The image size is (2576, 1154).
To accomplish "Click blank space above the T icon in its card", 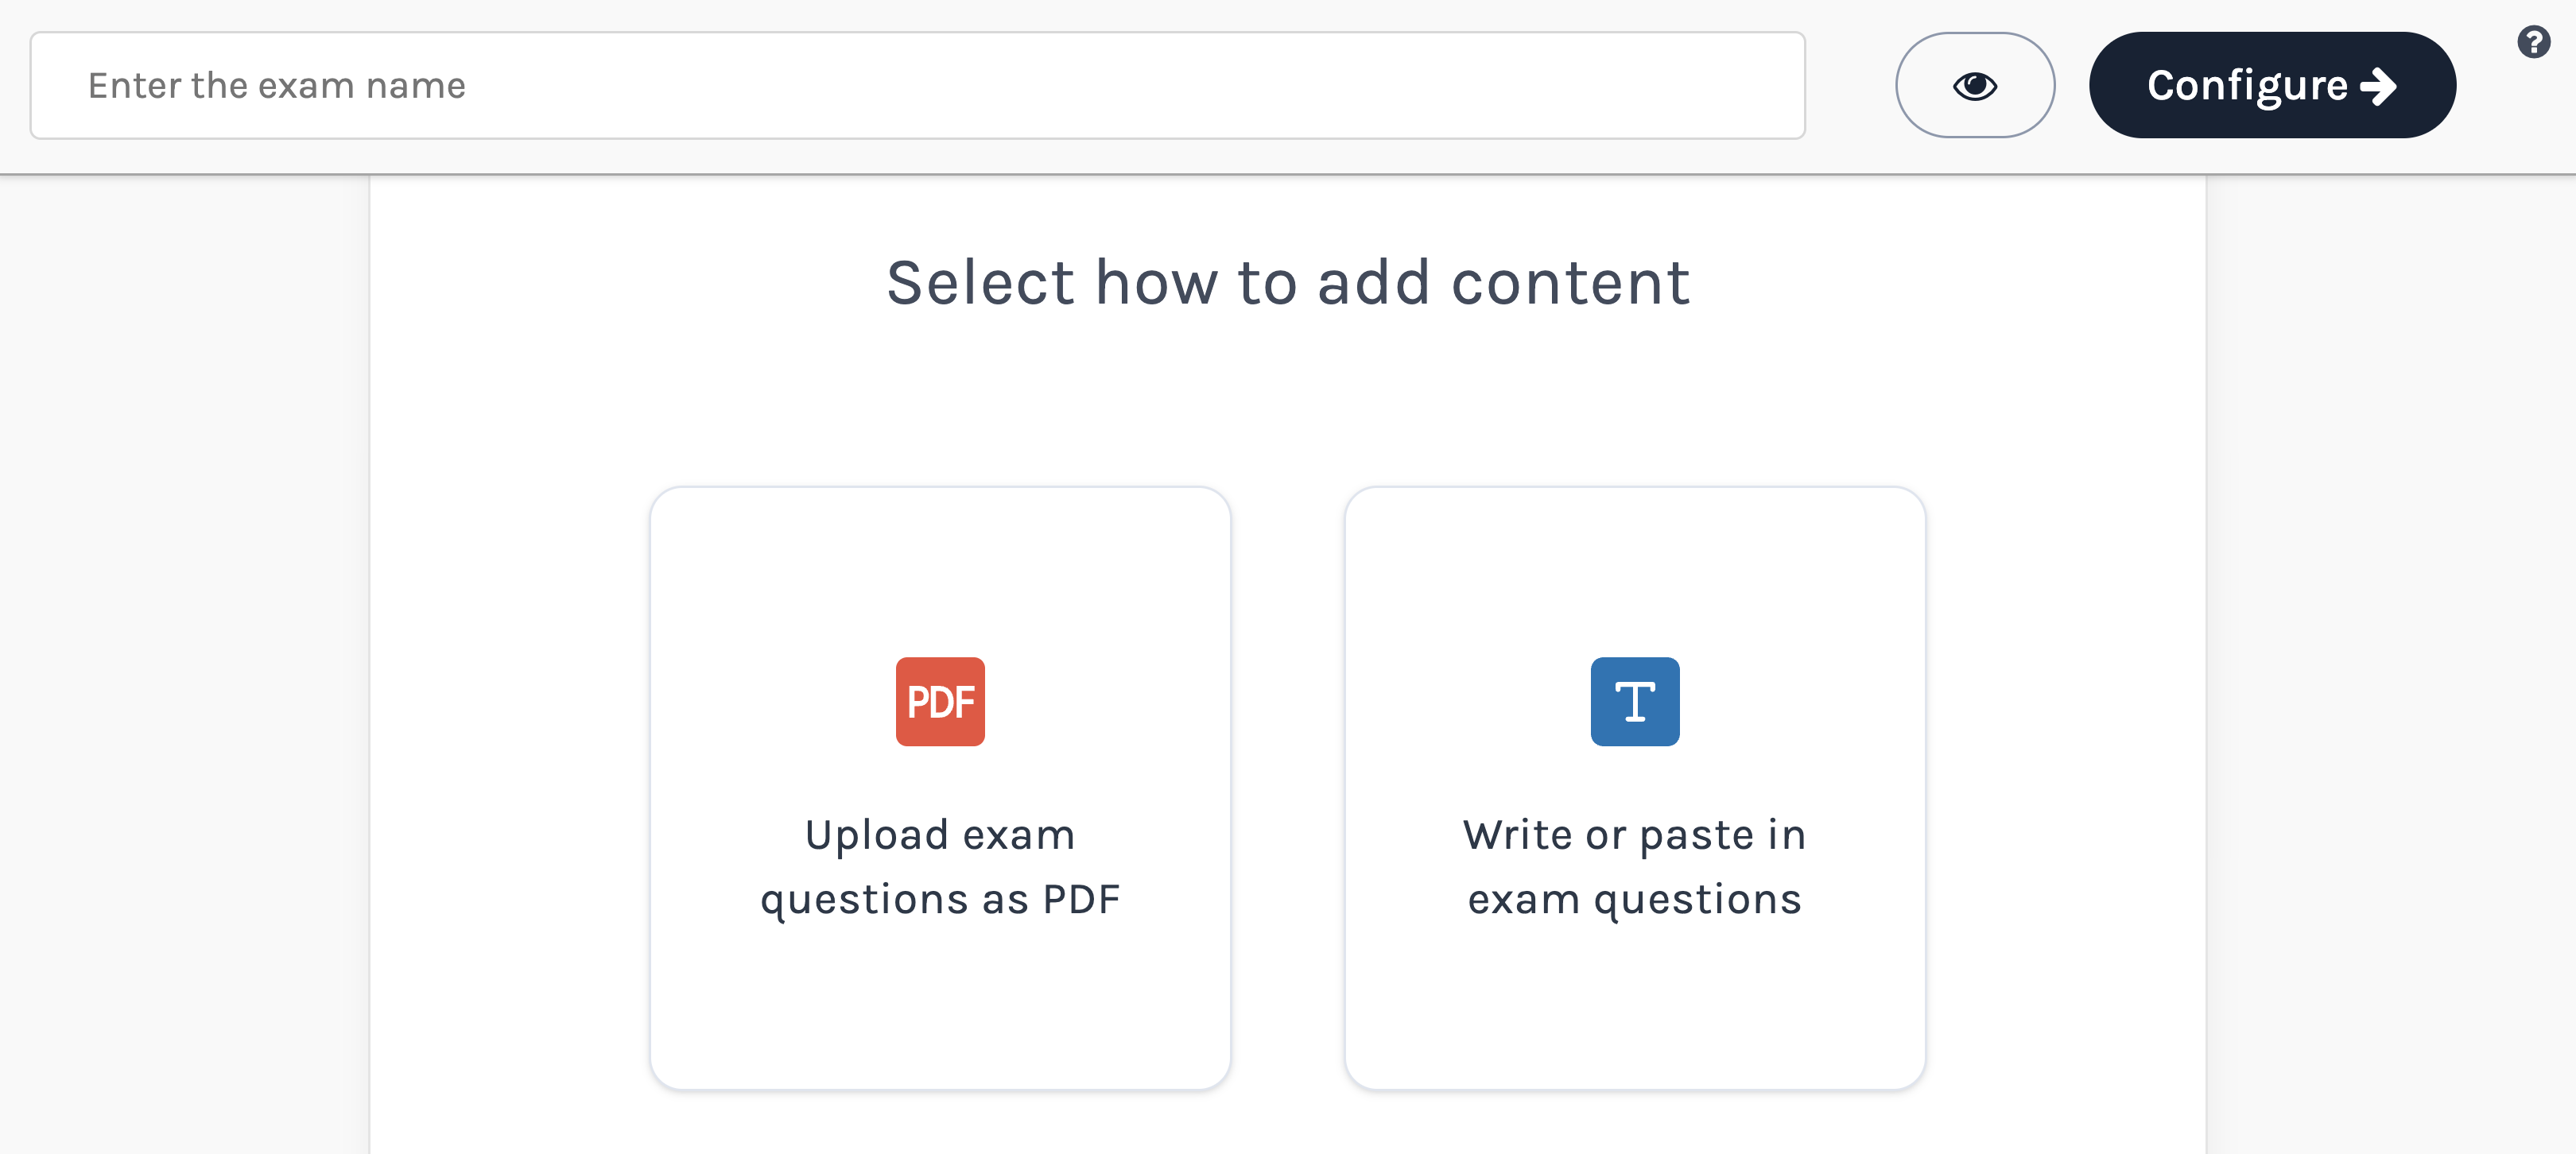I will [1634, 570].
